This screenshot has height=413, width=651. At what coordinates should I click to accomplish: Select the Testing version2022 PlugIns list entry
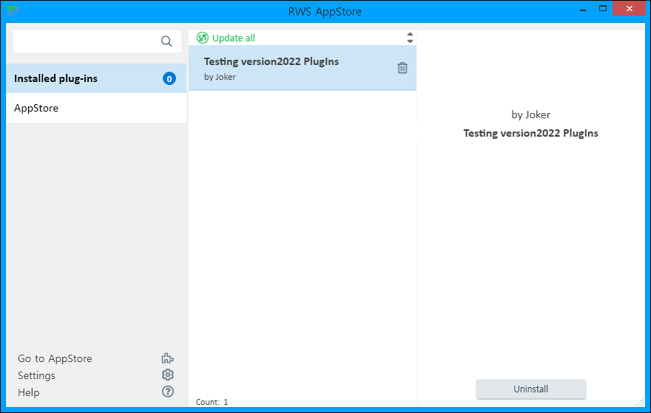click(x=303, y=67)
